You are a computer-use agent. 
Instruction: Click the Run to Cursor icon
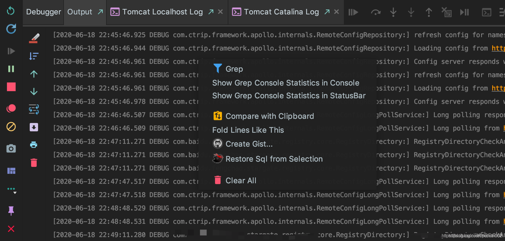pos(464,12)
